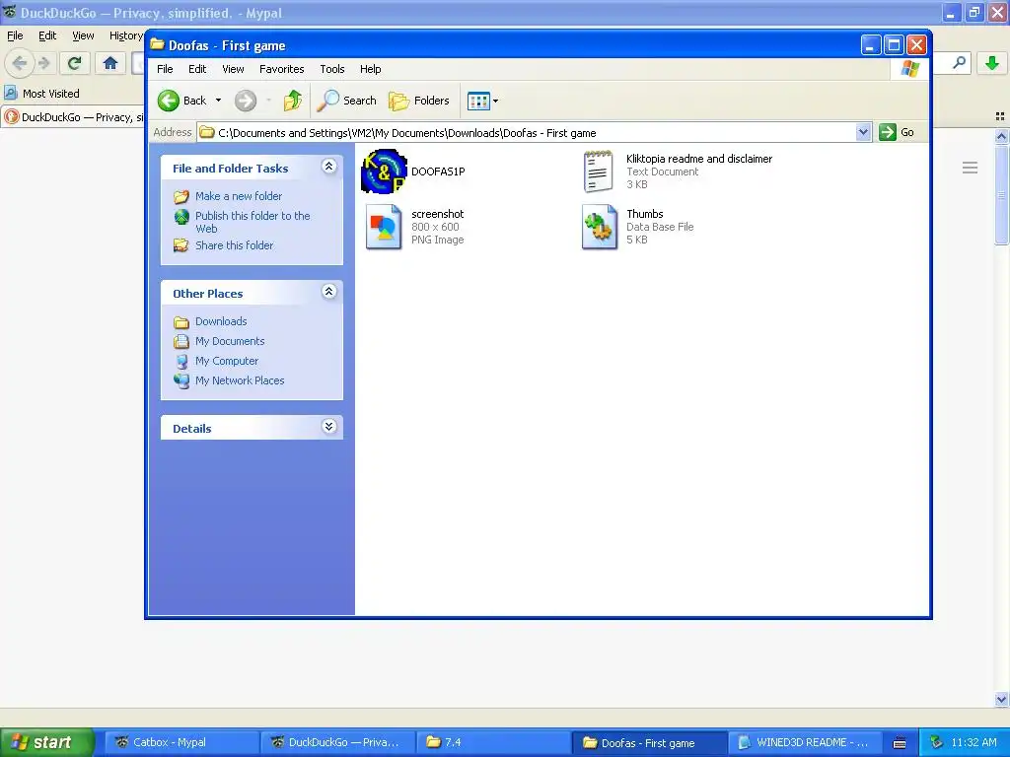The image size is (1010, 757).
Task: Open Most Visited bookmarks in Mypal
Action: coord(42,94)
